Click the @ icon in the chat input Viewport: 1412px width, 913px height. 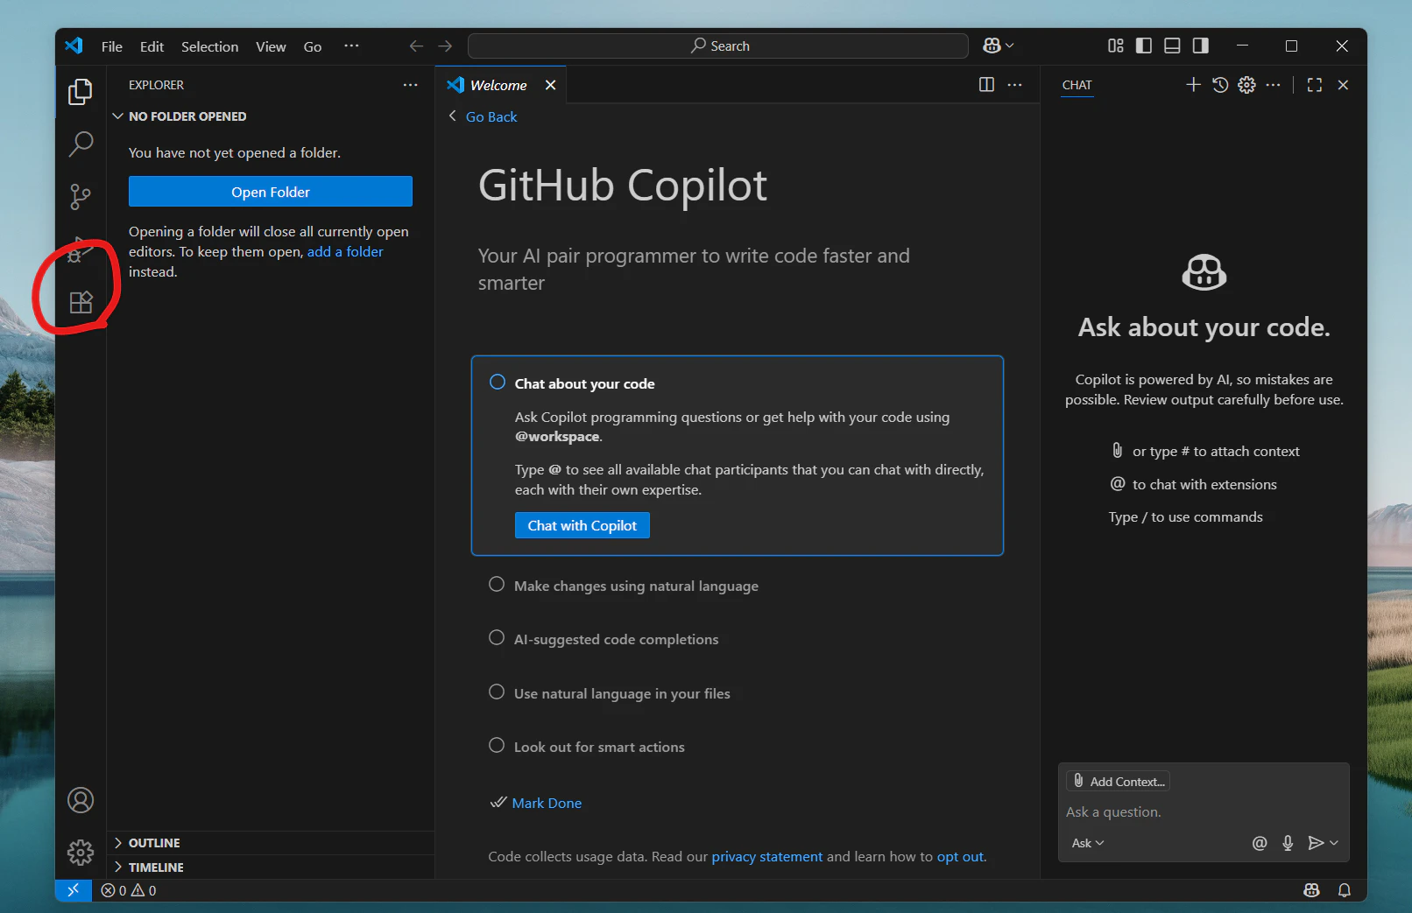click(x=1260, y=843)
